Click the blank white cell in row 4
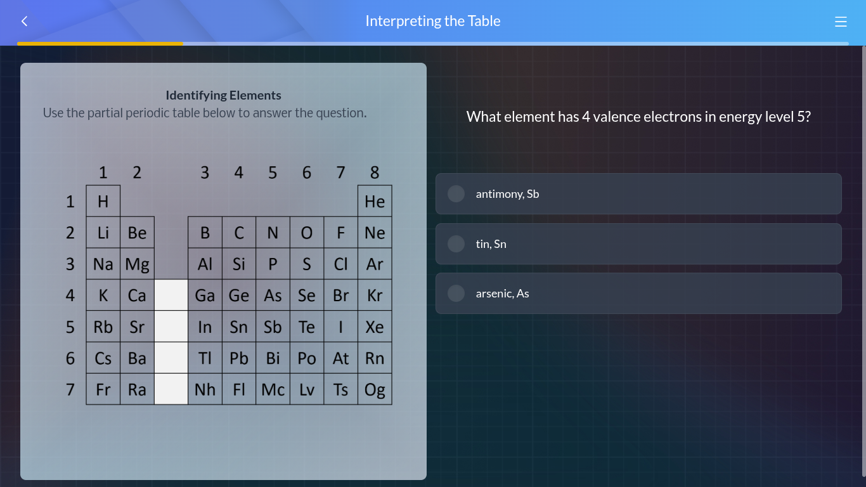 point(171,295)
